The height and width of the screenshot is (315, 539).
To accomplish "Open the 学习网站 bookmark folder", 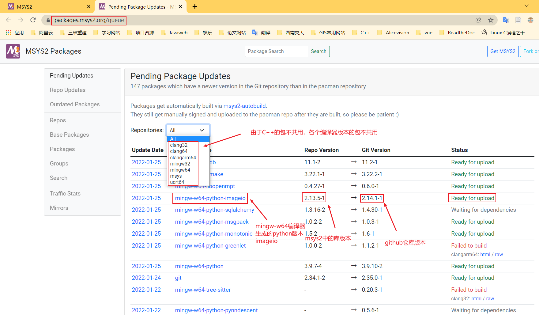I will click(107, 32).
